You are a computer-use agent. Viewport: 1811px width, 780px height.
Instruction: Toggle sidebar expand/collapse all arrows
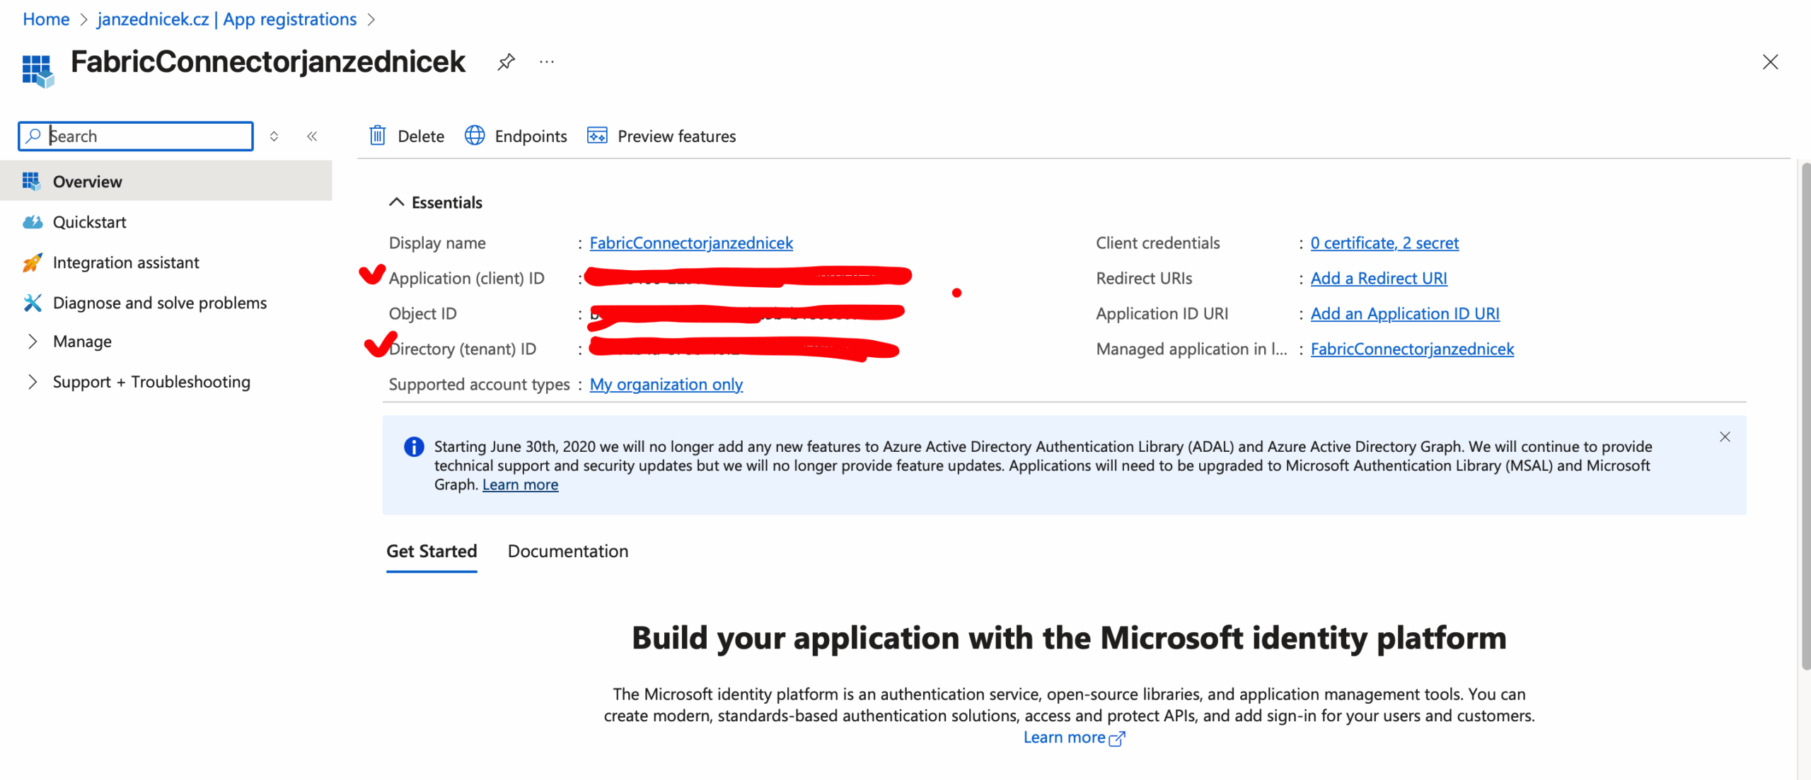[274, 136]
